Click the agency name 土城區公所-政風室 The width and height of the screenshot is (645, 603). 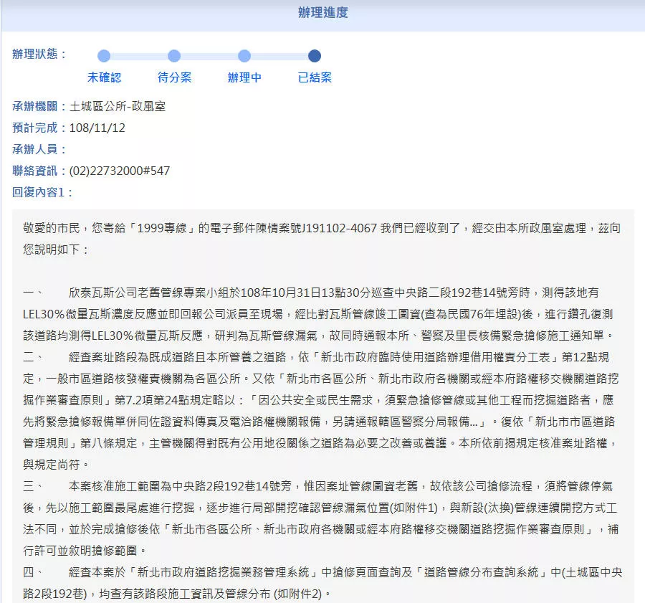[x=118, y=107]
